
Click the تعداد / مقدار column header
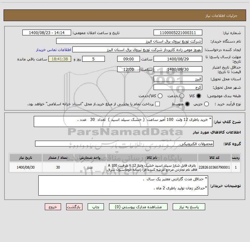(x=58, y=158)
